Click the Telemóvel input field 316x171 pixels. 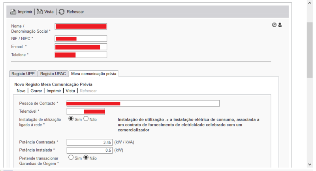click(x=86, y=112)
